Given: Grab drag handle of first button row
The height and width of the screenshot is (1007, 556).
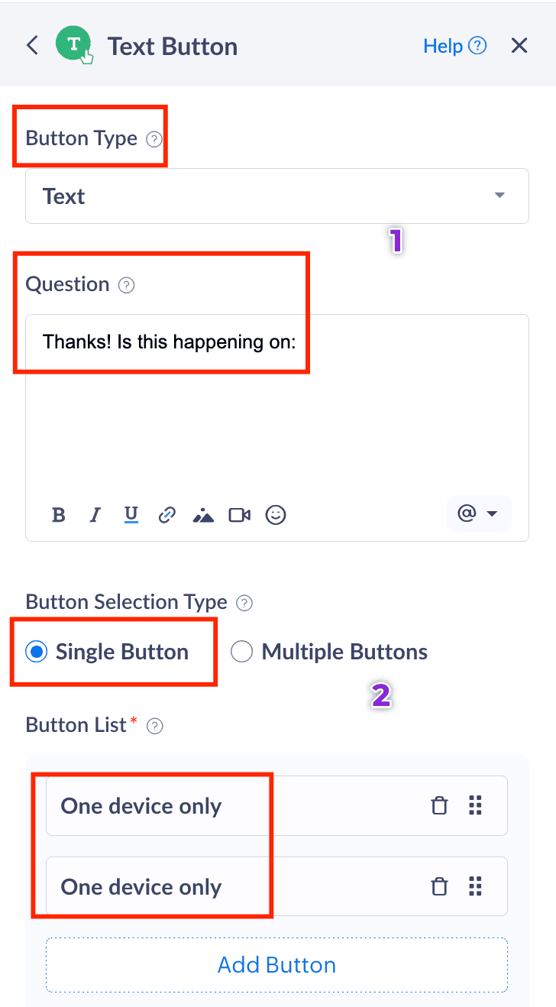Looking at the screenshot, I should (x=476, y=805).
